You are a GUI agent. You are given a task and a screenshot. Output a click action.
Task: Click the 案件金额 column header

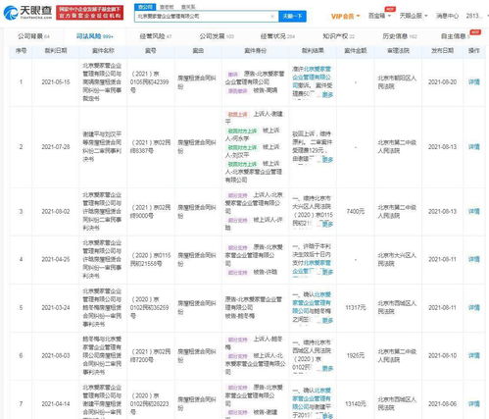pyautogui.click(x=356, y=51)
